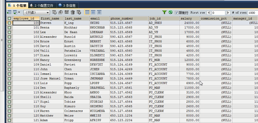Click the green filter funnel icon
258x123 pixels.
coord(164,12)
